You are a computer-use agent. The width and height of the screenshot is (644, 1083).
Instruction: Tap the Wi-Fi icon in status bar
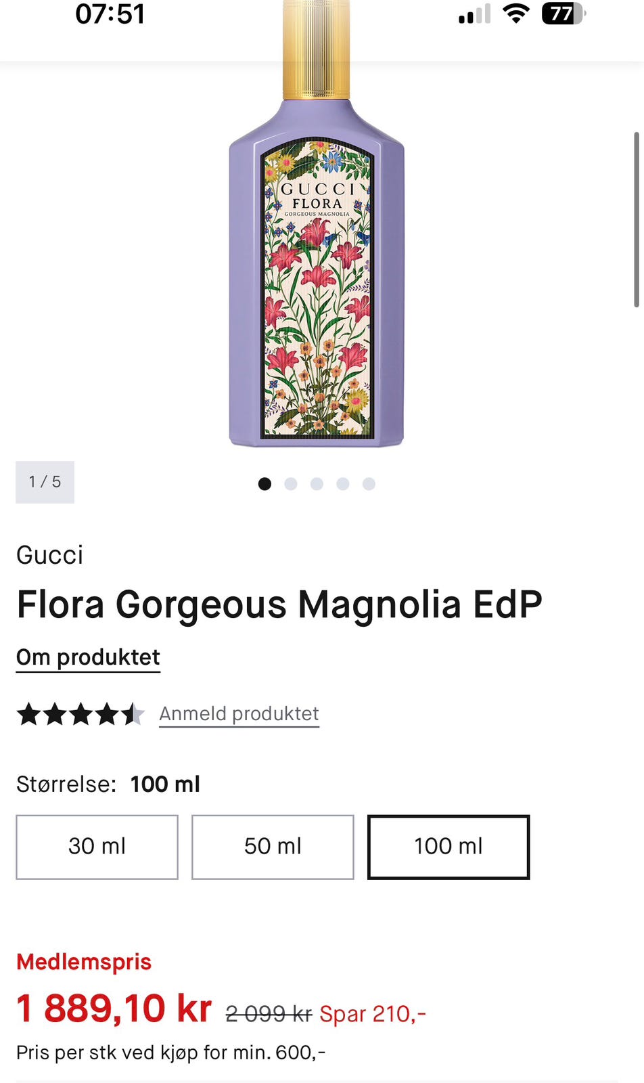click(515, 14)
